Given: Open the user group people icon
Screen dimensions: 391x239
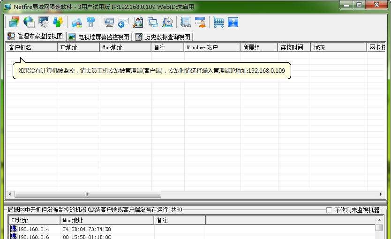Looking at the screenshot, I should pos(58,22).
